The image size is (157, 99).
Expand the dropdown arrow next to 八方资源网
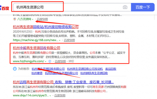click(x=33, y=19)
